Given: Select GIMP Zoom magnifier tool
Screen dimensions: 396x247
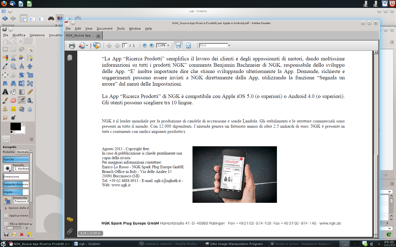Looking at the screenshot, I should (13, 66).
